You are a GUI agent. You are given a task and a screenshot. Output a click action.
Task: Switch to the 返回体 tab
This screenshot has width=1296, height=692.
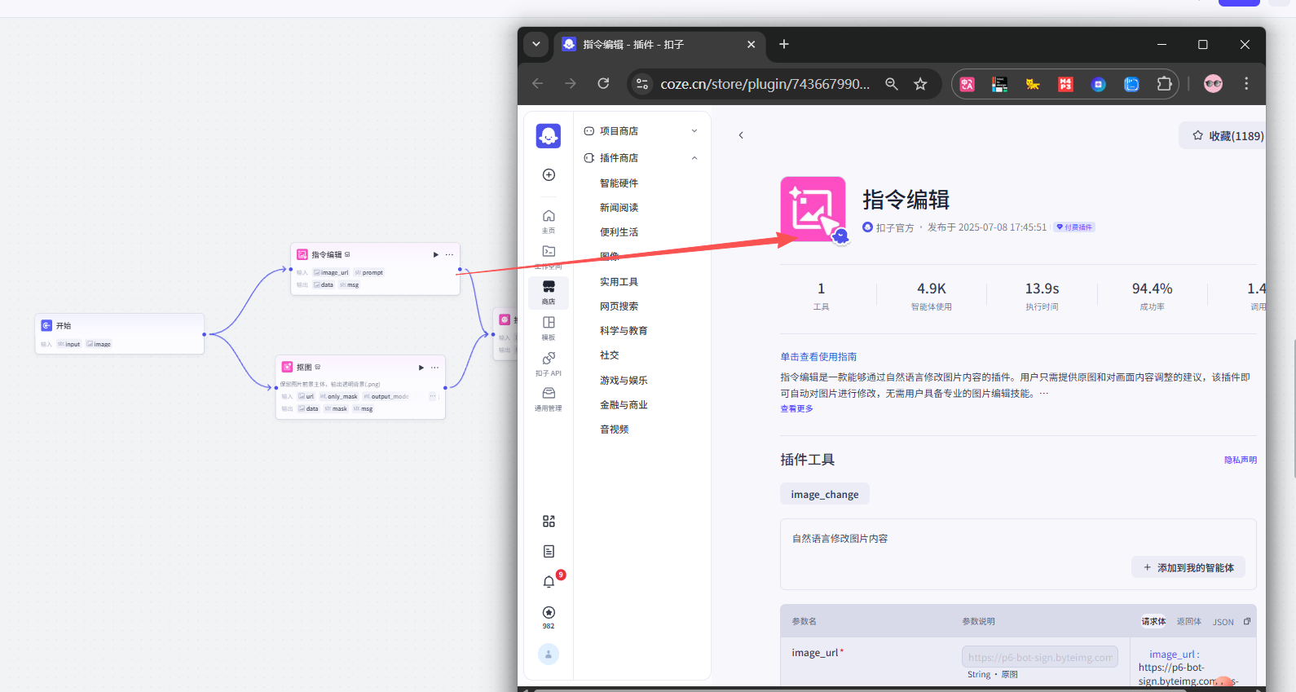(x=1189, y=621)
